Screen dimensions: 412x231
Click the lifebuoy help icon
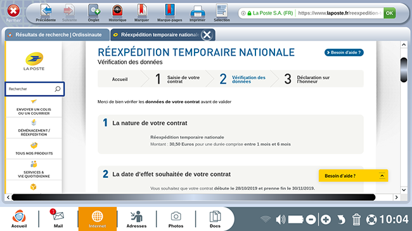point(371,220)
